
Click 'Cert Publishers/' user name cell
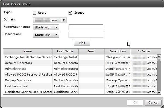pyautogui.click(x=65, y=86)
